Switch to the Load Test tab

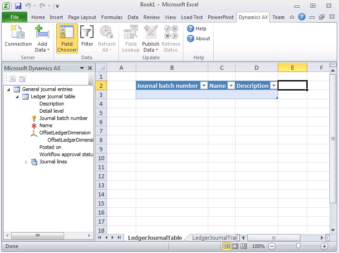pos(192,17)
